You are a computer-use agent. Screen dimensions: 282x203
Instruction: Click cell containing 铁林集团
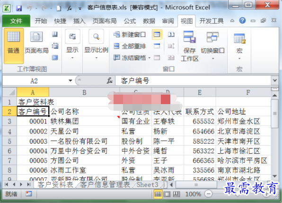[84, 121]
